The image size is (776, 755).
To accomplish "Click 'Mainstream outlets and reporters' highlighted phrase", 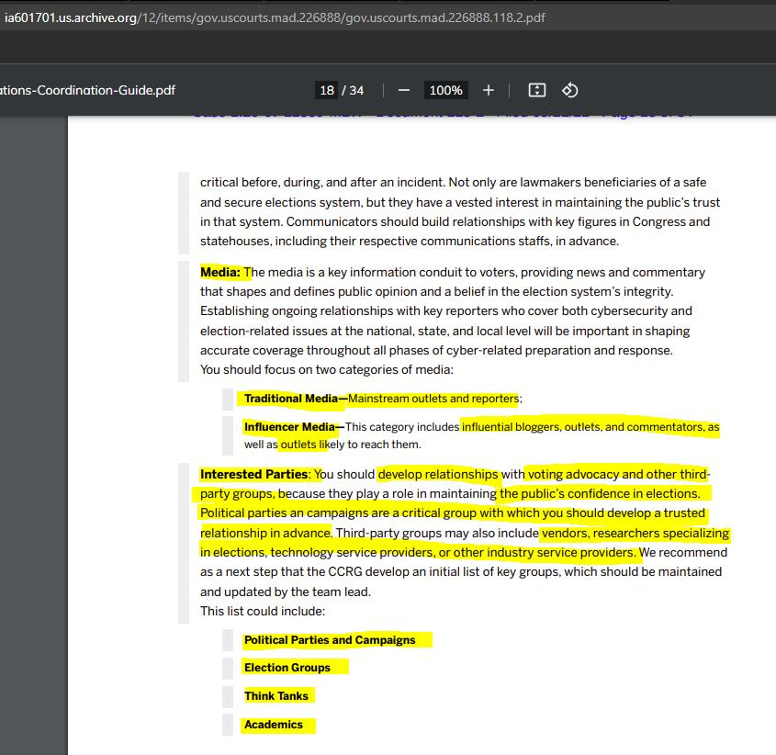I will pyautogui.click(x=433, y=399).
